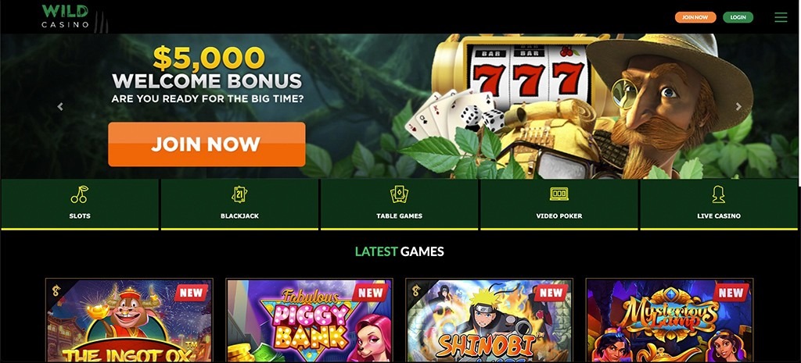Click the Slots cherry icon

80,194
